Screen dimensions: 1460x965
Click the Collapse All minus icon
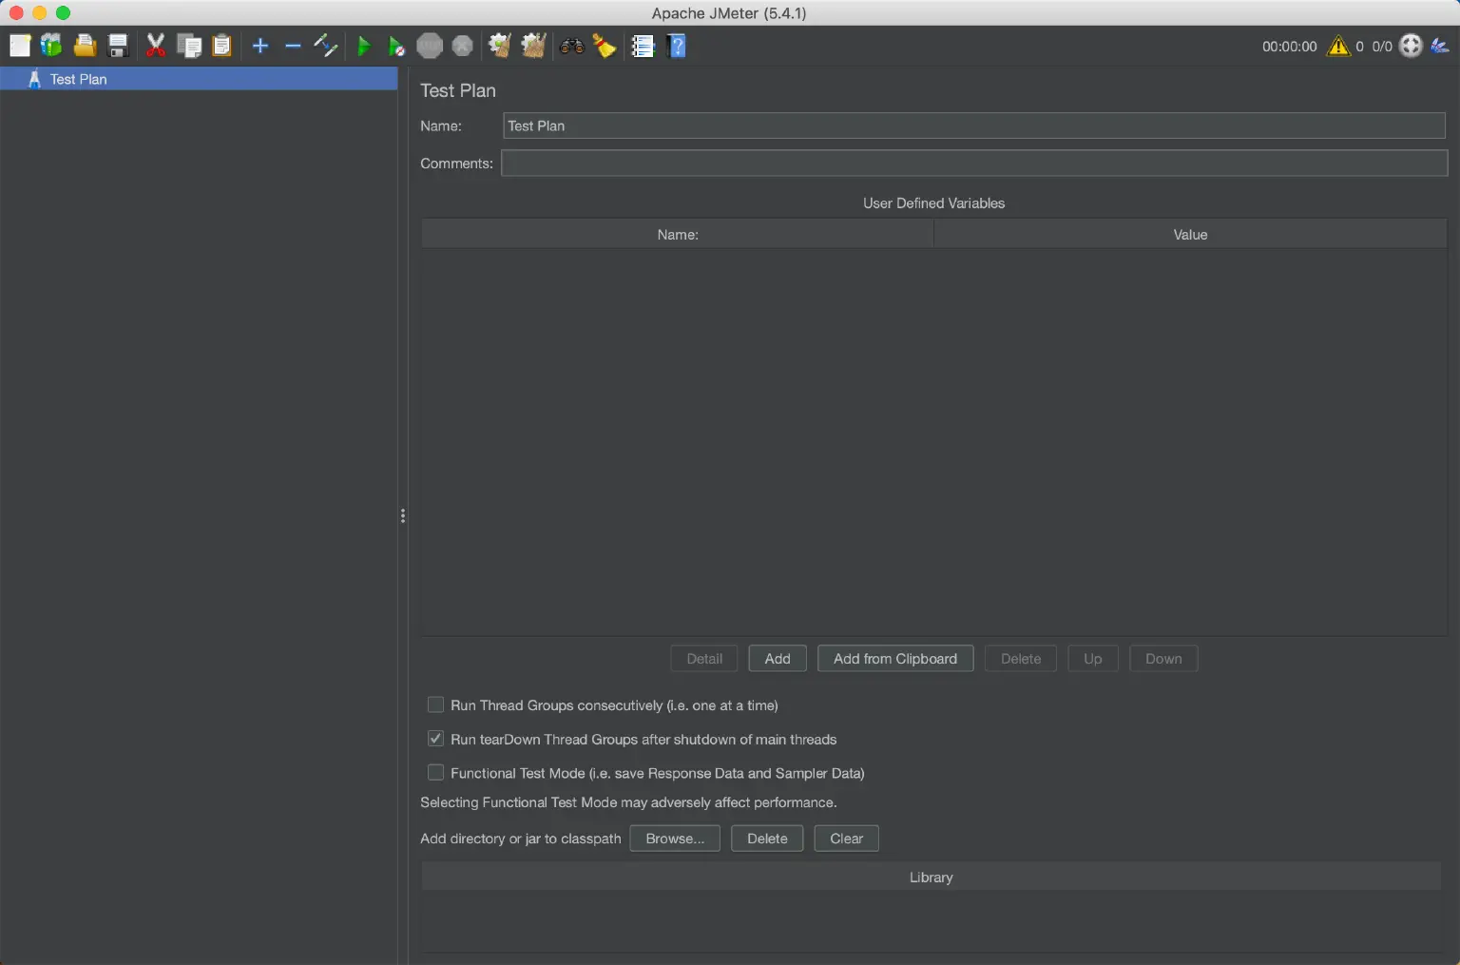click(x=293, y=46)
